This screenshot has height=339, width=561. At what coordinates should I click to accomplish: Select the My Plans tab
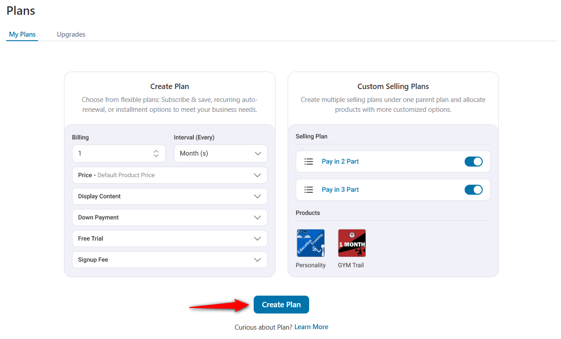(22, 34)
